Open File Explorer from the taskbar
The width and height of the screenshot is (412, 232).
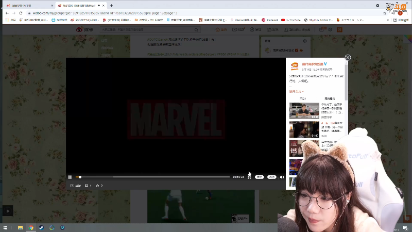click(x=20, y=228)
